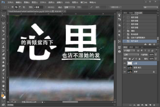Viewport: 160px width, 107px height.
Task: Select the Quick Selection tool
Action: 3,27
